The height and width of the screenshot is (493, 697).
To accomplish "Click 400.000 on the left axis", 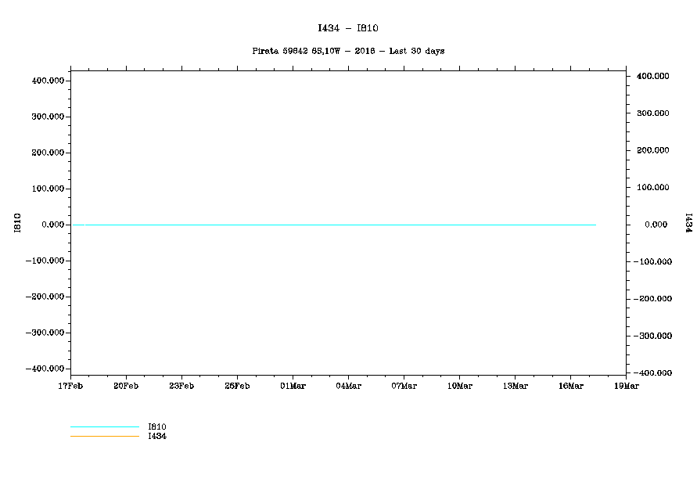I will pyautogui.click(x=46, y=81).
